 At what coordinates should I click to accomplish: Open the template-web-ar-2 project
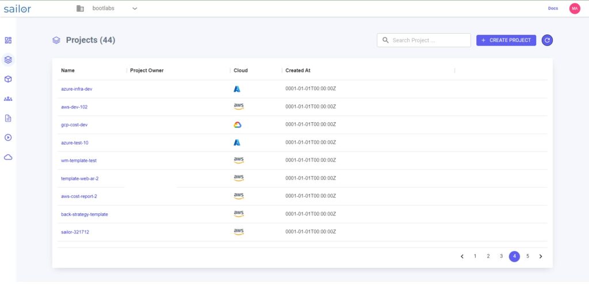(x=80, y=179)
